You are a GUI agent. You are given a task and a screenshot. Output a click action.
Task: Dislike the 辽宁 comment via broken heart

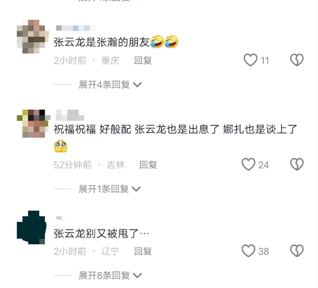click(x=297, y=251)
